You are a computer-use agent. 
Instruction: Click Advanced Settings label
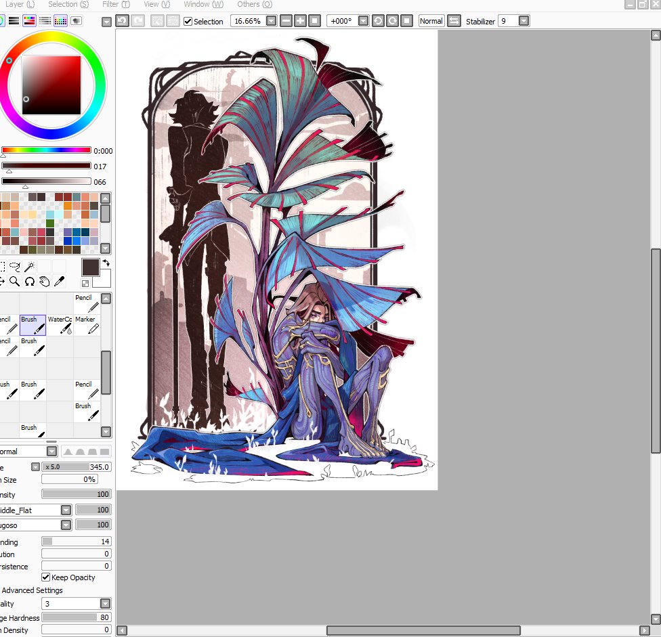(32, 590)
